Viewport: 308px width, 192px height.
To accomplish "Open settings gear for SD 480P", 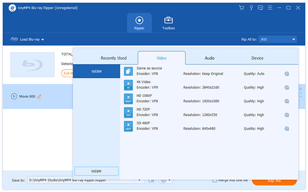I will 287,129.
